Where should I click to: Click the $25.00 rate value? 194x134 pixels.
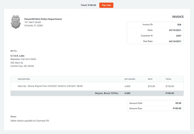pyautogui.click(x=151, y=86)
